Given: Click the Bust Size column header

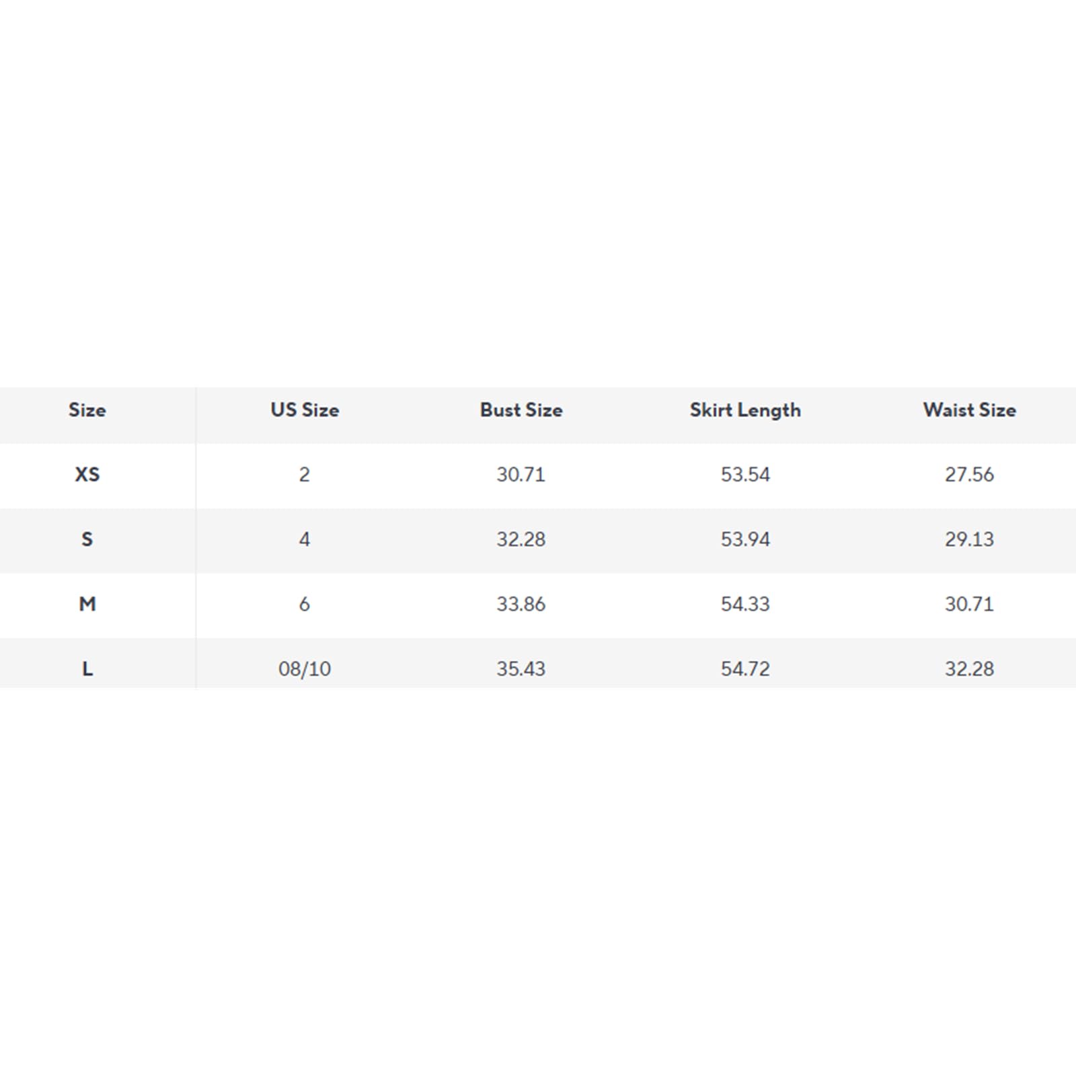Looking at the screenshot, I should (x=521, y=410).
